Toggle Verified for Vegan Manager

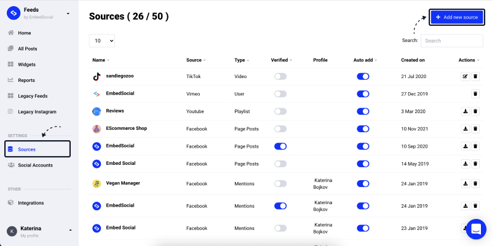pyautogui.click(x=280, y=183)
